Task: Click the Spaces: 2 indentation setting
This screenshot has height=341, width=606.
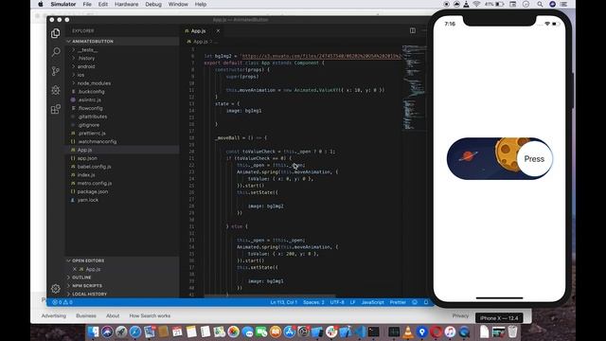Action: point(313,302)
